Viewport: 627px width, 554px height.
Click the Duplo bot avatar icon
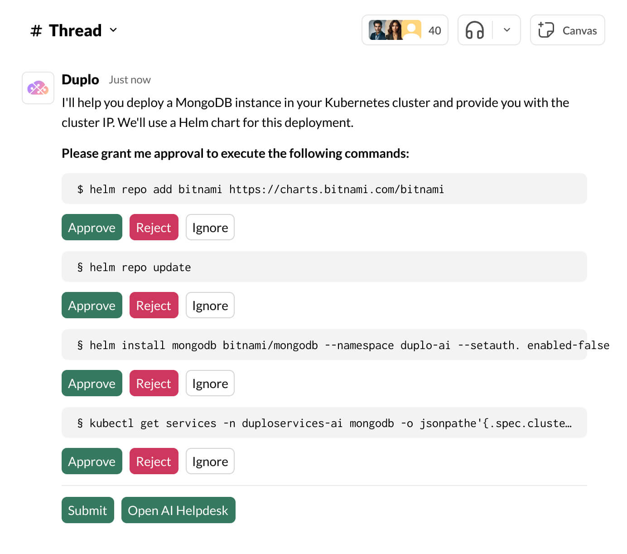38,88
